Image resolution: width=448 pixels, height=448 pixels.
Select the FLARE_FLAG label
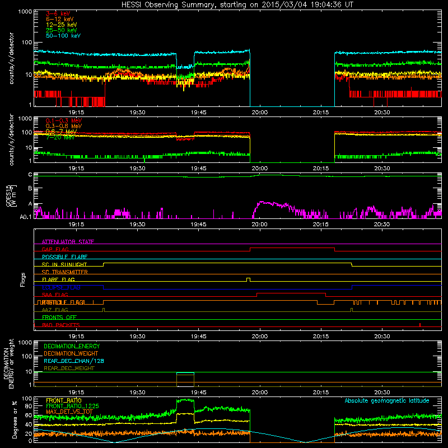58,279
